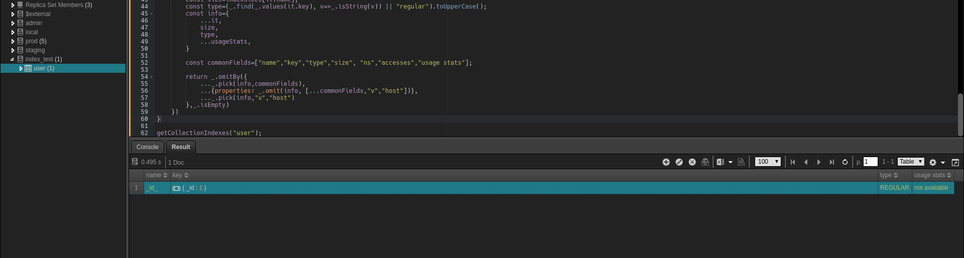
Task: Select the prod (5) database
Action: 36,41
